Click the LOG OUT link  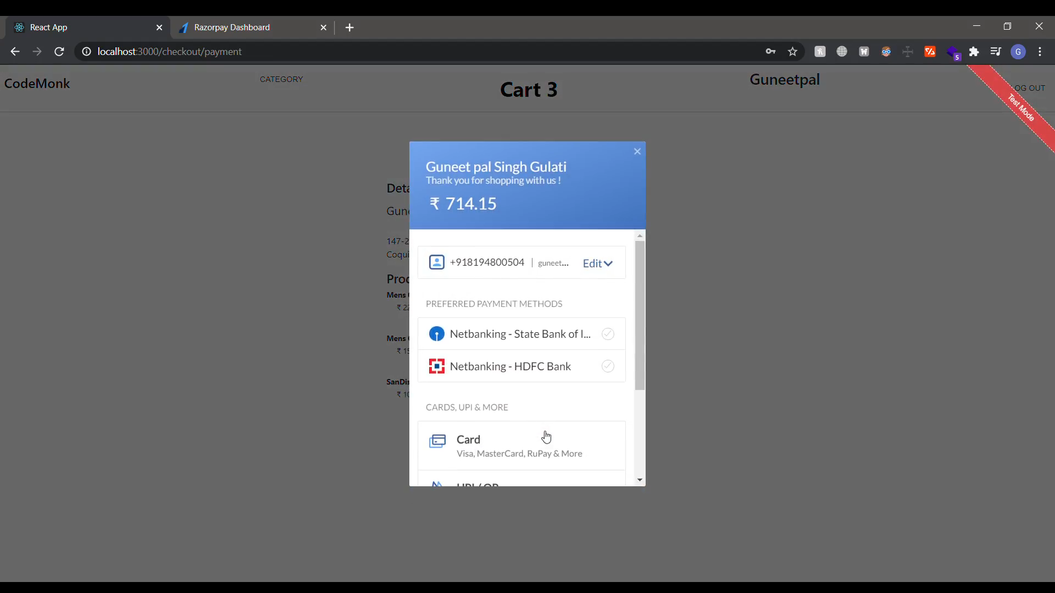(x=1029, y=88)
